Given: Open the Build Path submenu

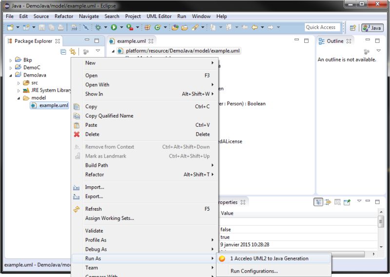Looking at the screenshot, I should click(144, 165).
